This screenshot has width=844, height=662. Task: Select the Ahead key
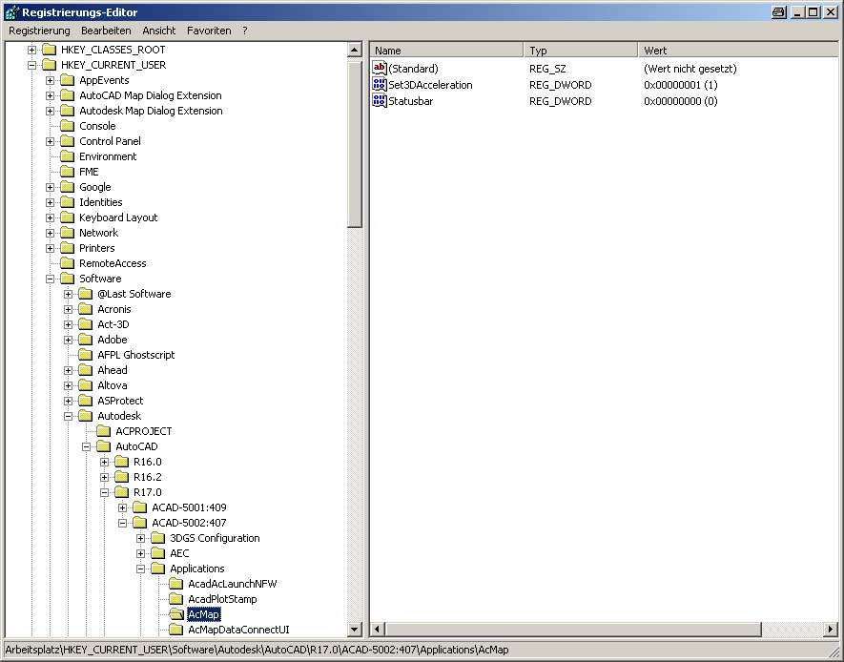point(113,370)
